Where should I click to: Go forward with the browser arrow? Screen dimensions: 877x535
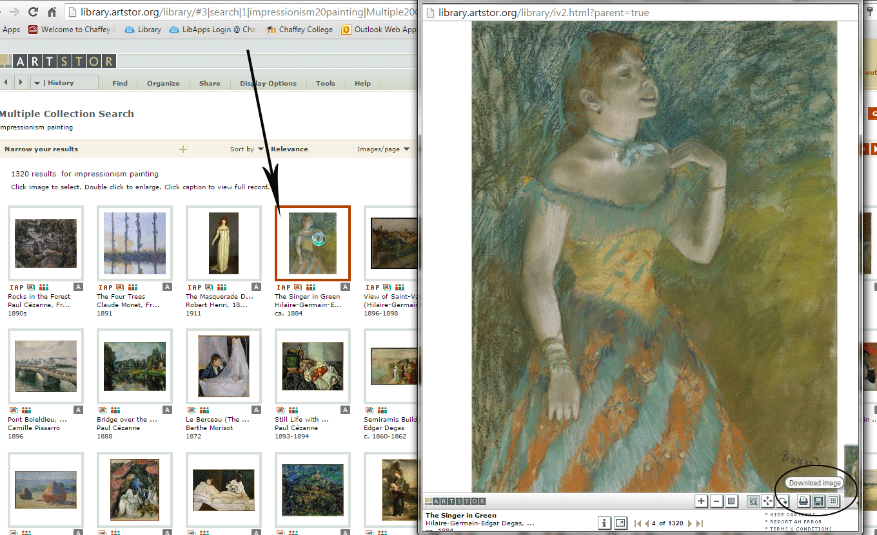[x=14, y=12]
